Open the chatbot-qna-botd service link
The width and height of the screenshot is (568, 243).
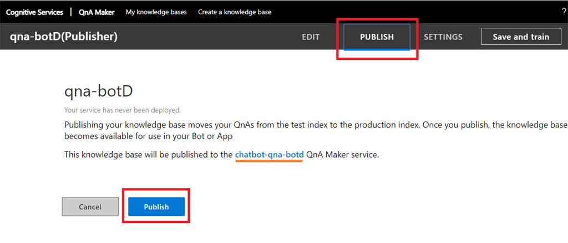click(x=269, y=155)
